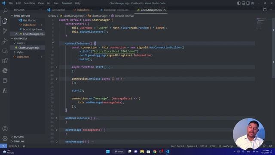
Task: Open the Extensions view
Action: pyautogui.click(x=5, y=61)
